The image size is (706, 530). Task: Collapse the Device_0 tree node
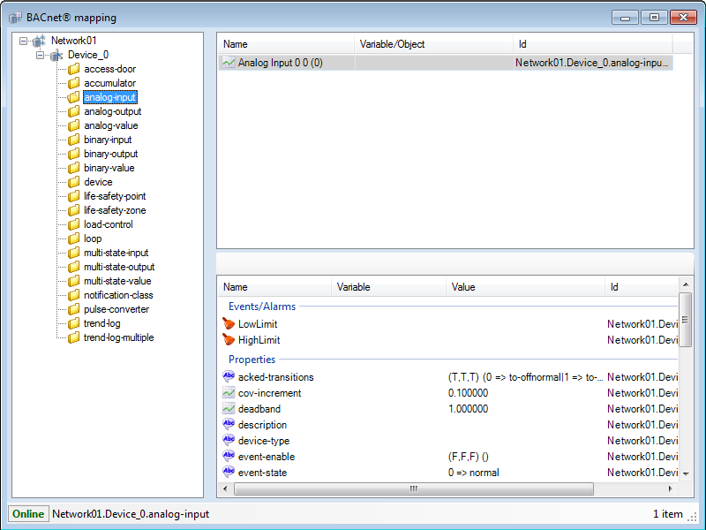pyautogui.click(x=41, y=55)
